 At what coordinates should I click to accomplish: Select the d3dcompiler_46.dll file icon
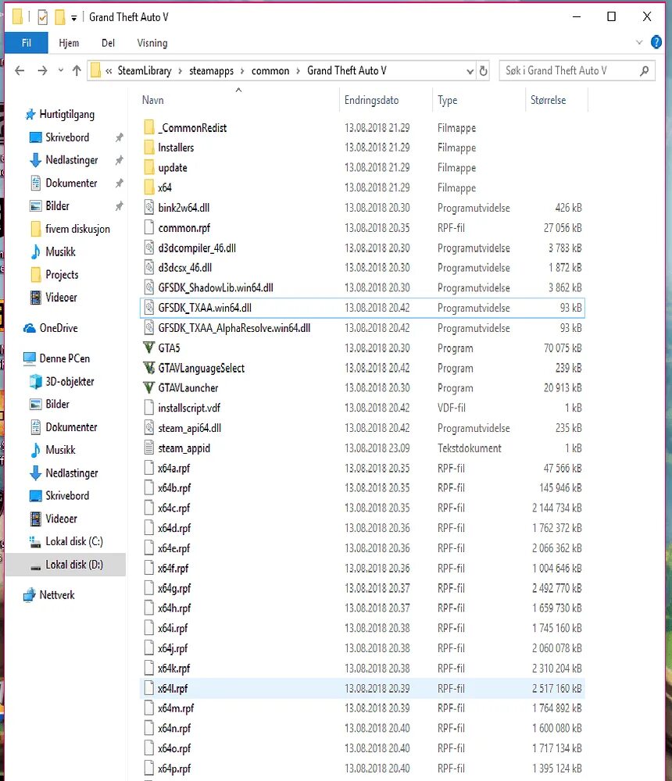(148, 248)
